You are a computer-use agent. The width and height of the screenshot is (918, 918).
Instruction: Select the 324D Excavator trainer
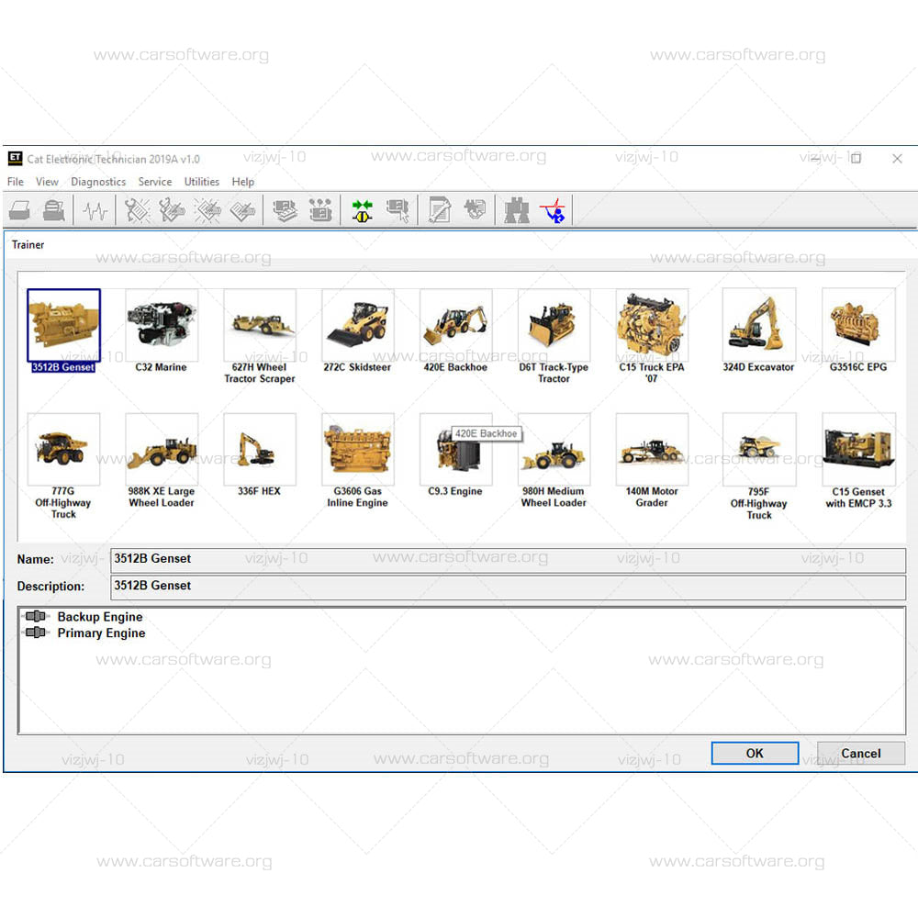tap(759, 324)
